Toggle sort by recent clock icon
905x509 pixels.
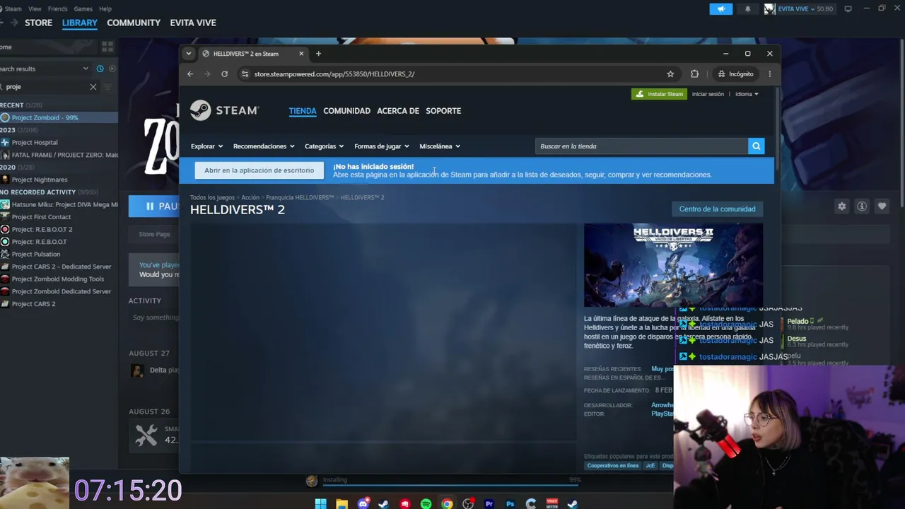pyautogui.click(x=100, y=69)
